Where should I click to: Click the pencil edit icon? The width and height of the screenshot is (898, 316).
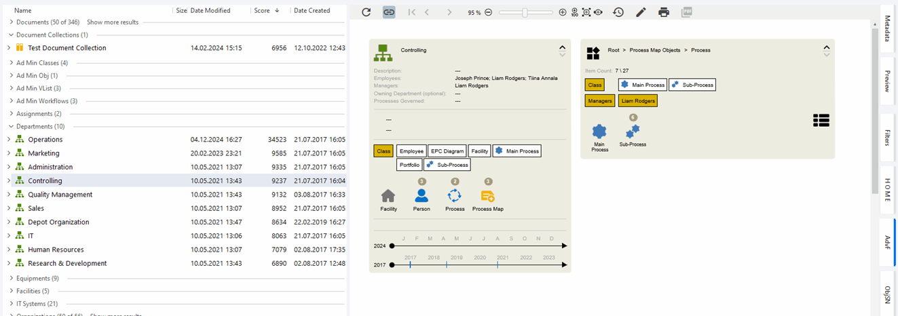point(641,12)
